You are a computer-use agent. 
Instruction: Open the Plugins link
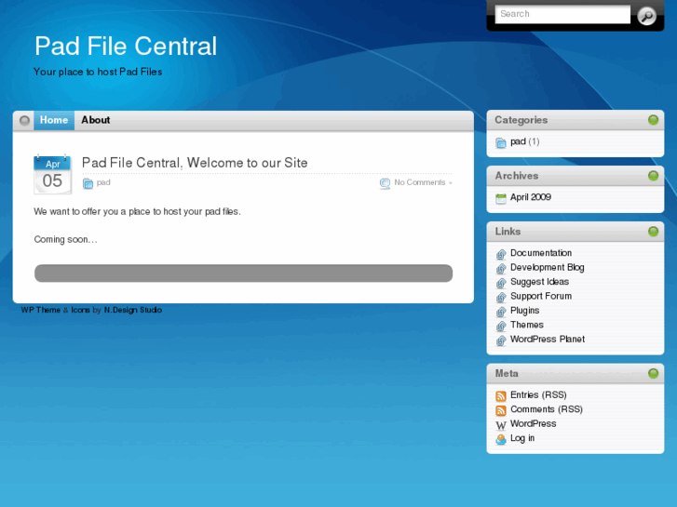click(x=524, y=311)
